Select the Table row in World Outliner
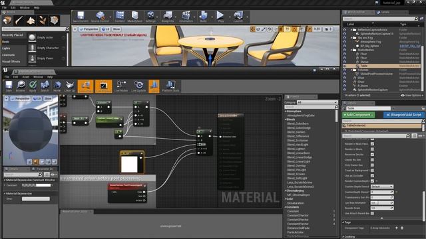The width and height of the screenshot is (426, 239). (381, 66)
